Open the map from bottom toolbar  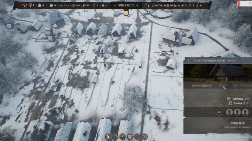(x=130, y=137)
